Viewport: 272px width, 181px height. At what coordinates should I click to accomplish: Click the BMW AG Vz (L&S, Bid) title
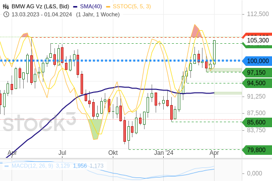tap(40, 7)
